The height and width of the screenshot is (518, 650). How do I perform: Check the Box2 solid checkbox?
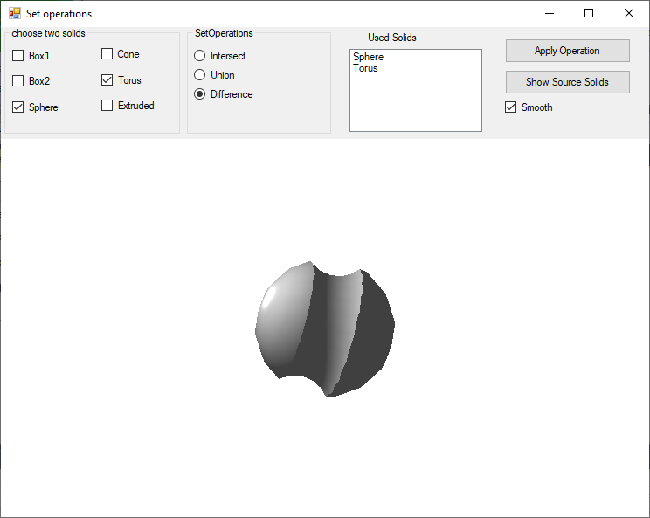pyautogui.click(x=17, y=81)
